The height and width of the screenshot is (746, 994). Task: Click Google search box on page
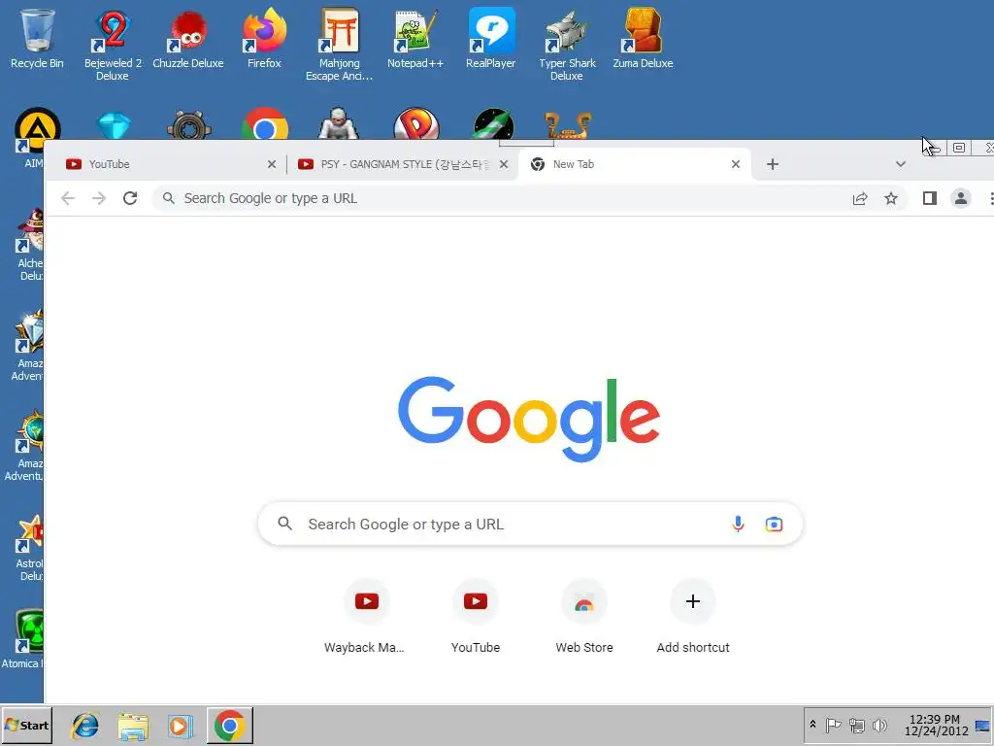pos(530,524)
